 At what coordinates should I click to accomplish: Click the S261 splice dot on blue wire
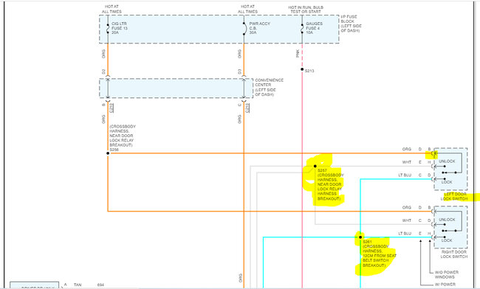pos(360,237)
